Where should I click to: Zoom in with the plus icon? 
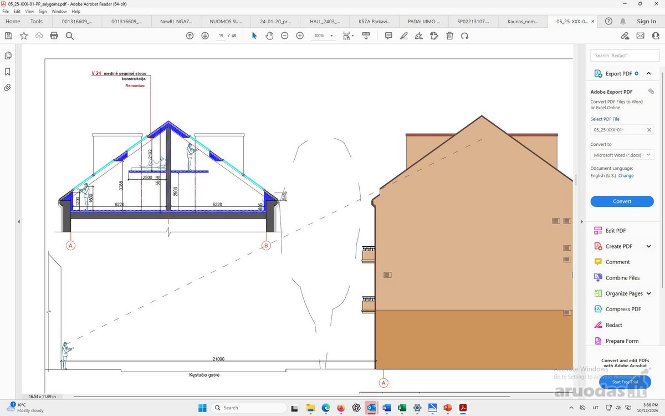(300, 35)
